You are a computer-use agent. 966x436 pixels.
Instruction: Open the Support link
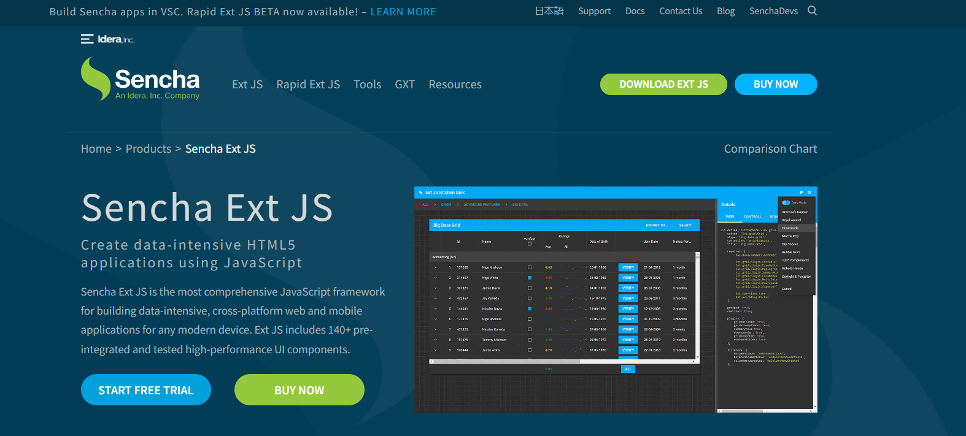click(595, 11)
